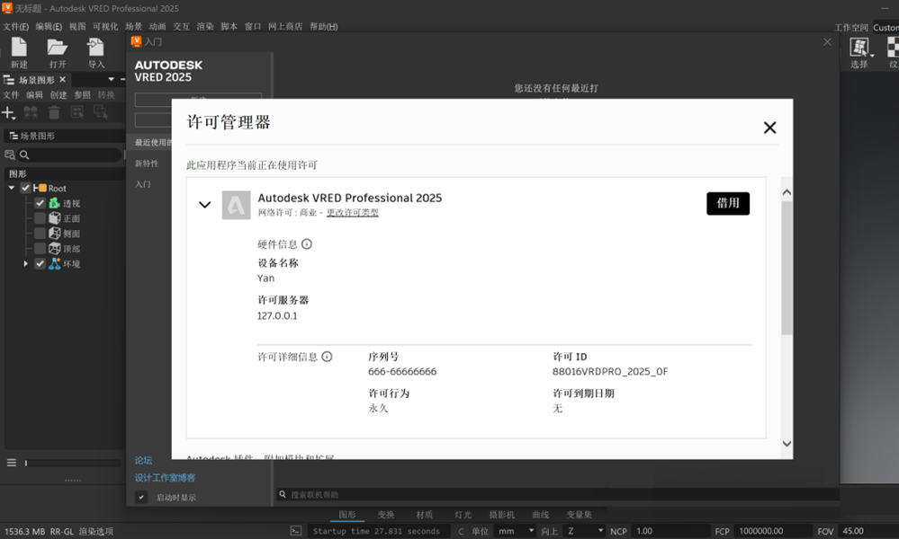Toggle the Root node checkbox

pyautogui.click(x=26, y=188)
